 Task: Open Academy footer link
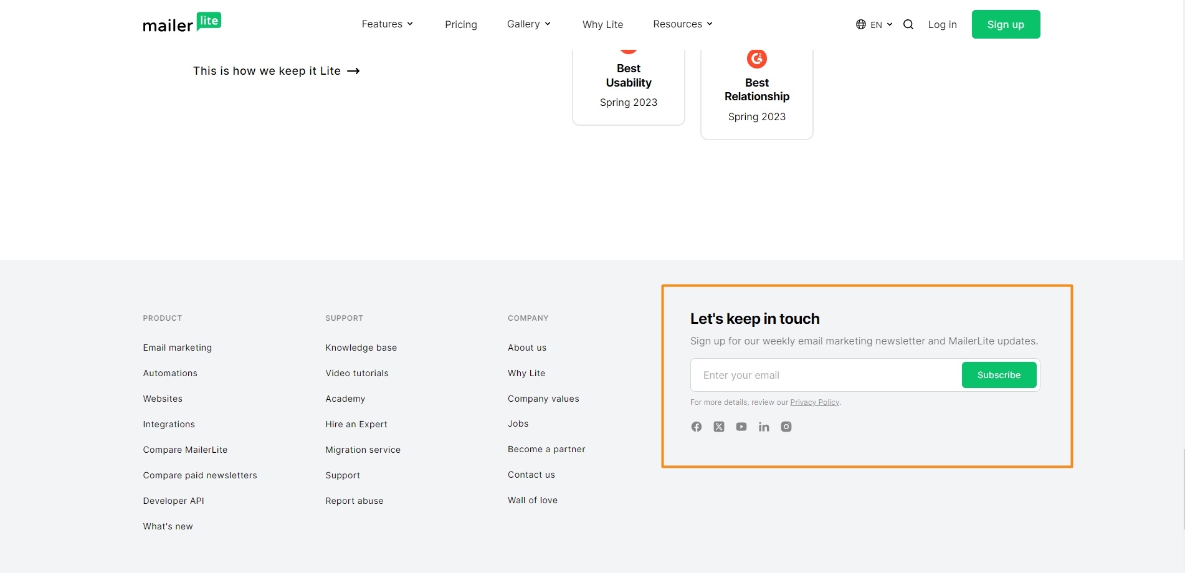point(345,399)
